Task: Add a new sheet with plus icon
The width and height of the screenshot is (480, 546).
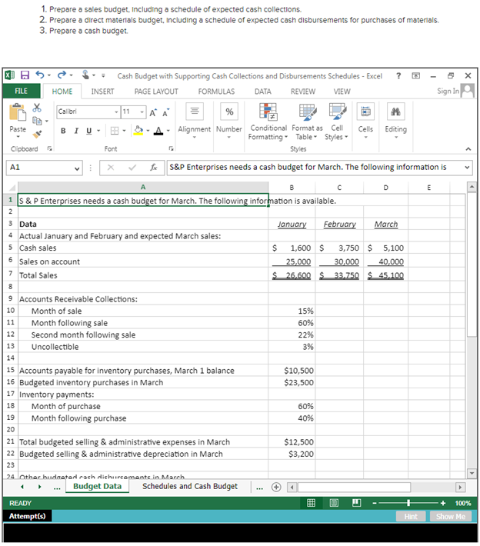Action: coord(276,487)
